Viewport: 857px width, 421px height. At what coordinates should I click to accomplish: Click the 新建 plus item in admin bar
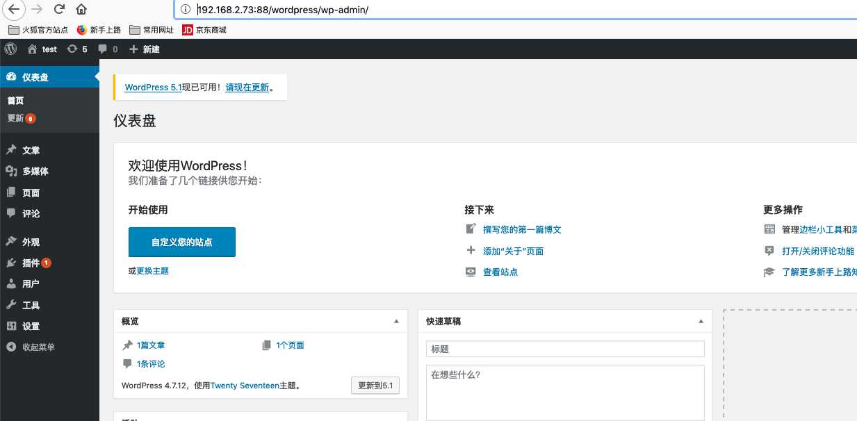click(x=144, y=49)
